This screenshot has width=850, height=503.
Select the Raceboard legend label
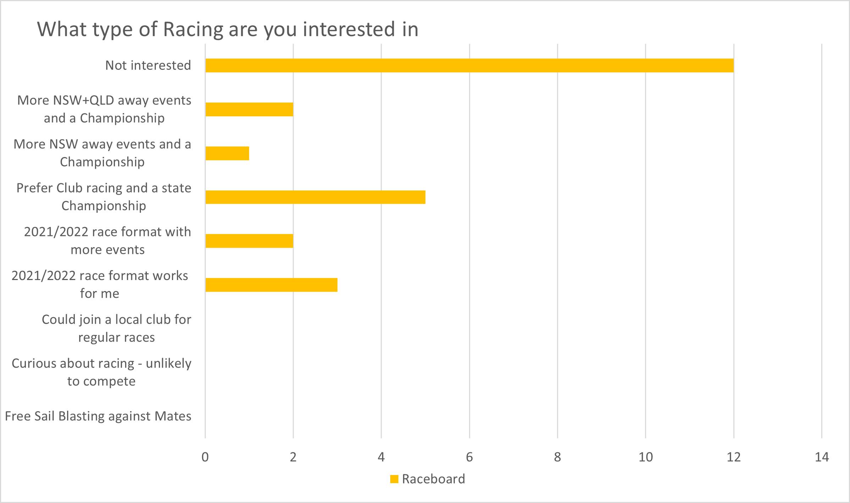click(x=433, y=479)
